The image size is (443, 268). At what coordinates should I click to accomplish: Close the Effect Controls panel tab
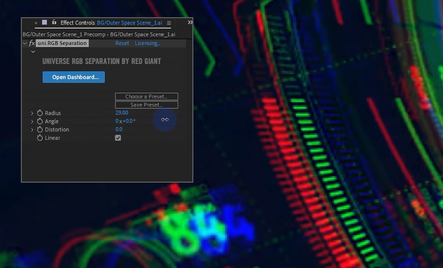pos(36,23)
